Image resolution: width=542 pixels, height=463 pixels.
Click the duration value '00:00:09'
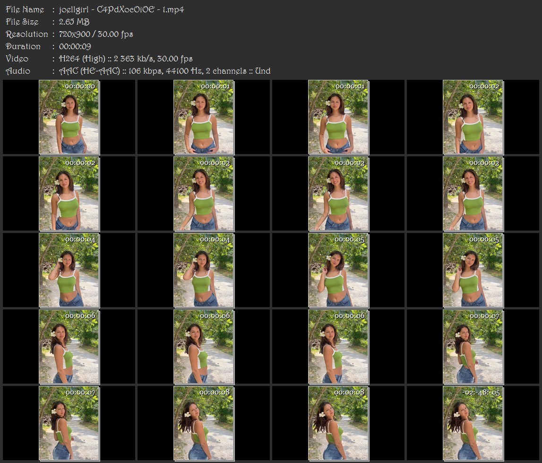pyautogui.click(x=75, y=46)
